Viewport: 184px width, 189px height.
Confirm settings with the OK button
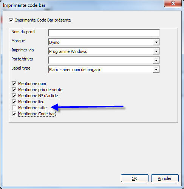(135, 178)
